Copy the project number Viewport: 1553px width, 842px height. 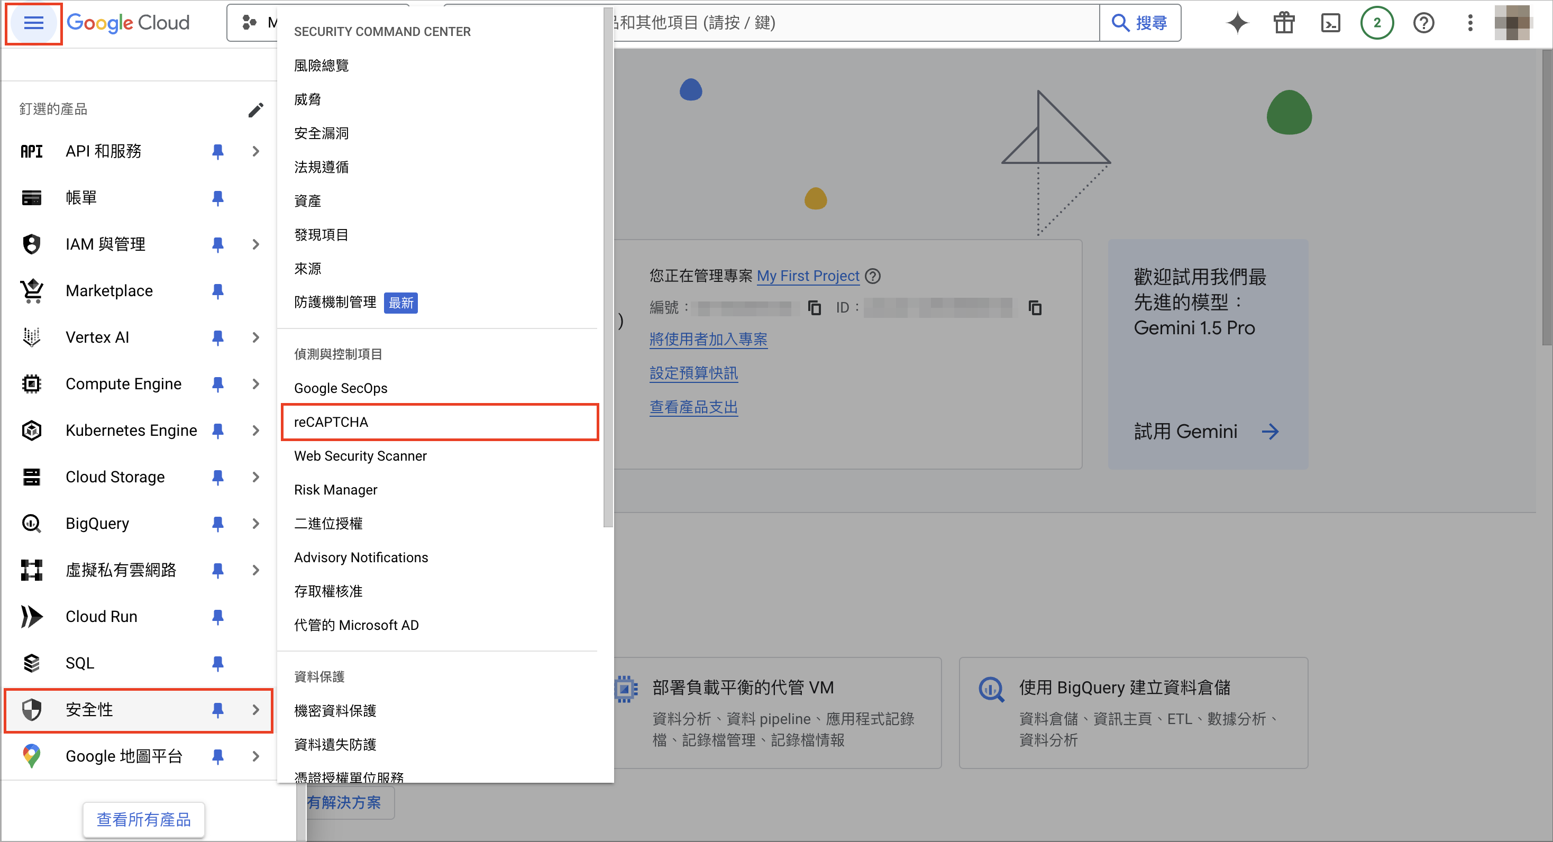click(x=814, y=308)
